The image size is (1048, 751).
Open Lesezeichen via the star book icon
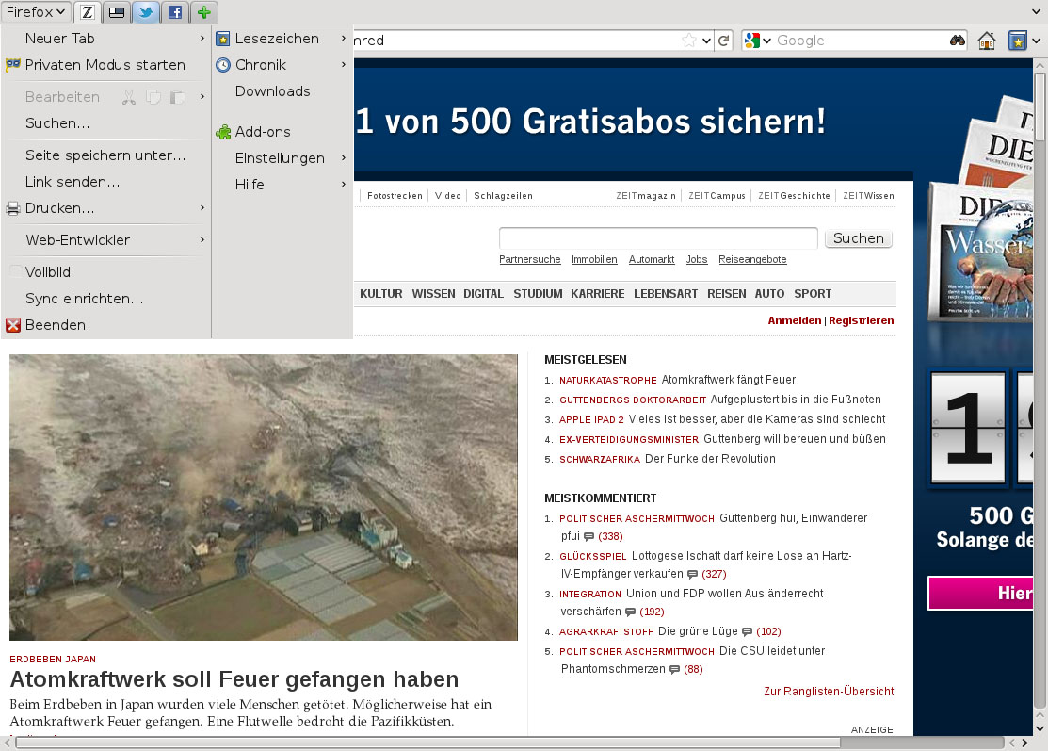tap(221, 39)
